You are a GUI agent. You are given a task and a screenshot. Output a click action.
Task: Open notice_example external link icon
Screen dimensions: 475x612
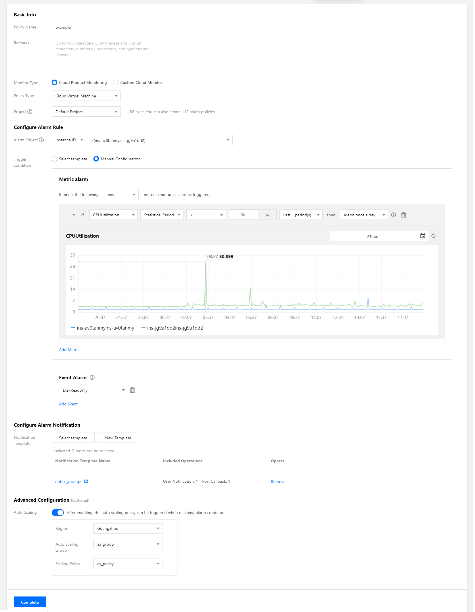(x=86, y=482)
